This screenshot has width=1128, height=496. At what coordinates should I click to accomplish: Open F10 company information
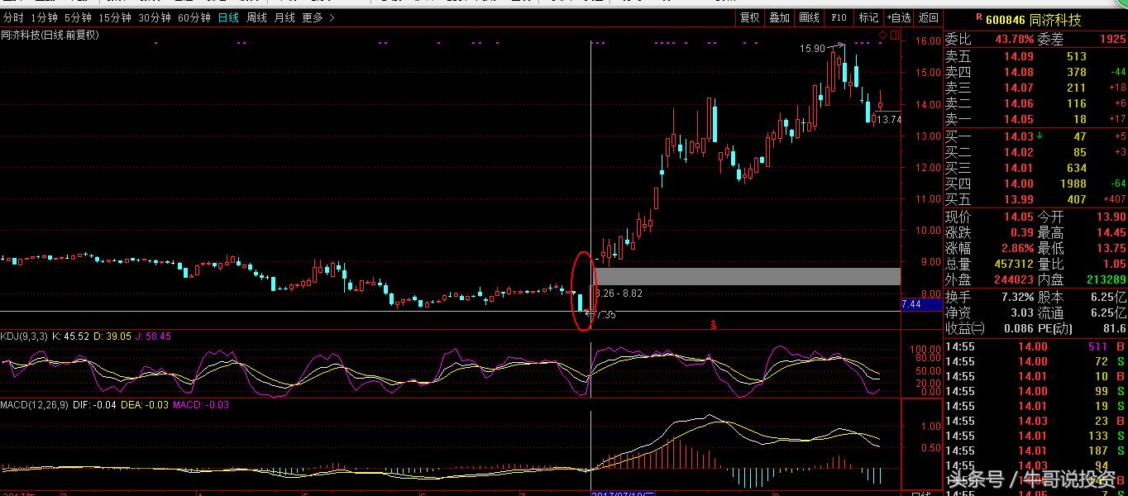(x=839, y=17)
